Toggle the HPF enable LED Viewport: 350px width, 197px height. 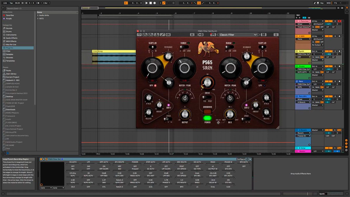pyautogui.click(x=155, y=86)
